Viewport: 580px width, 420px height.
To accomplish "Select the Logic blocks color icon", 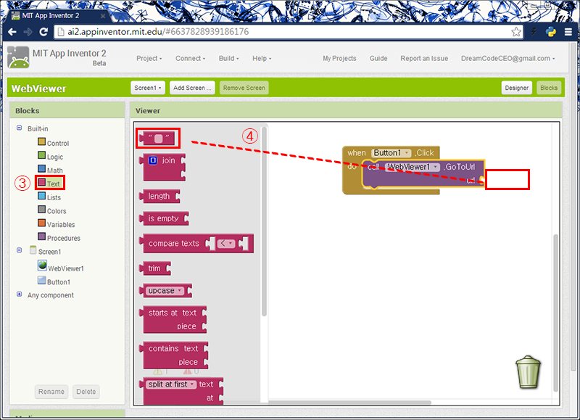I will coord(41,155).
